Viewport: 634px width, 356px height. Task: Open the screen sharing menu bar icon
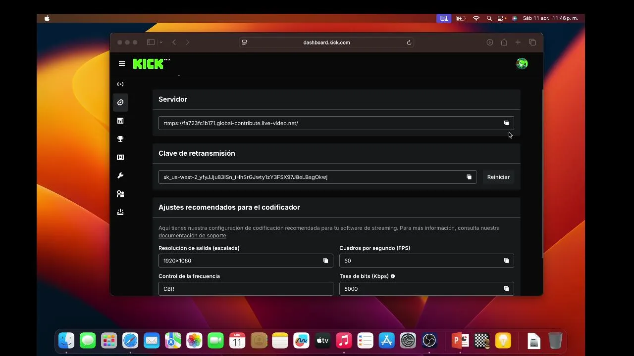pyautogui.click(x=444, y=18)
